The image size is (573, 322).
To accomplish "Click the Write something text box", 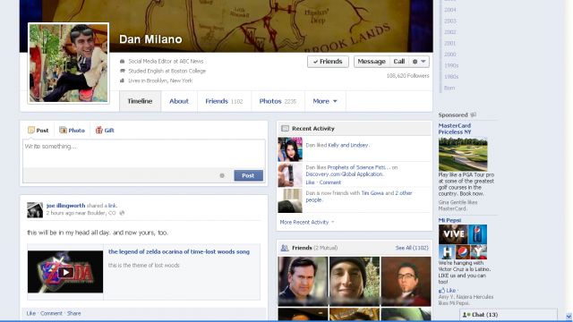I will (144, 154).
